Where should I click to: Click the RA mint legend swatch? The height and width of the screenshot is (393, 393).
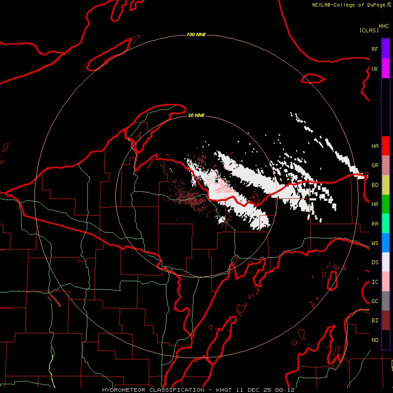[x=386, y=224]
